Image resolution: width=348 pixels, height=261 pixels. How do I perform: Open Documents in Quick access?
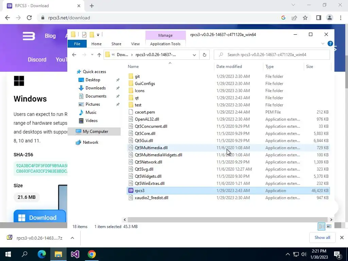96,96
